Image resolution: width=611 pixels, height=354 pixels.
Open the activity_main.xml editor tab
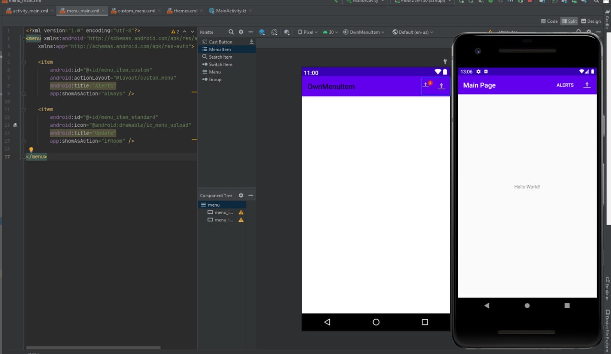tap(30, 10)
